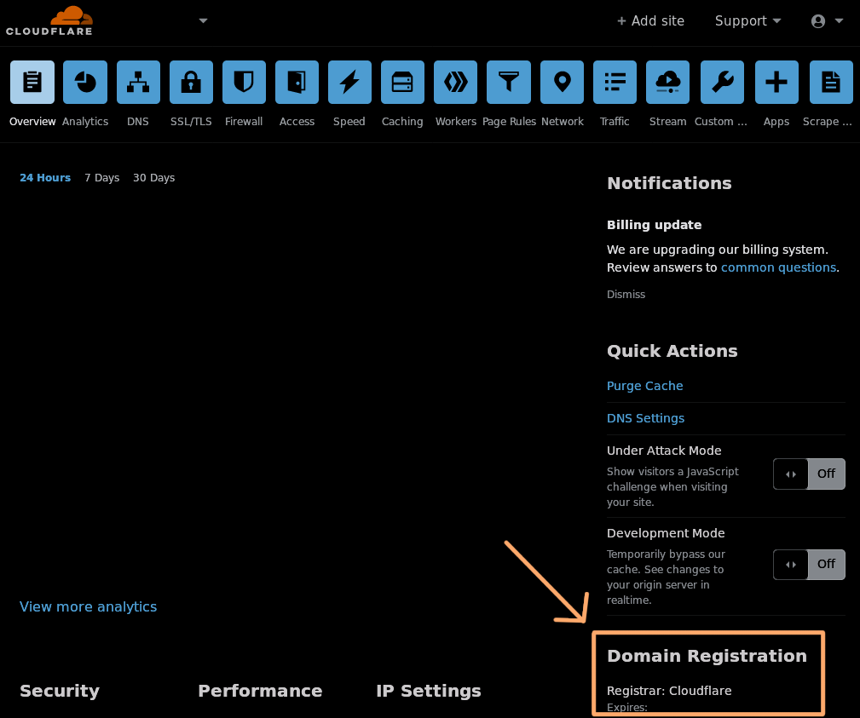Click the Overview tab label
Viewport: 860px width, 718px height.
coord(32,121)
